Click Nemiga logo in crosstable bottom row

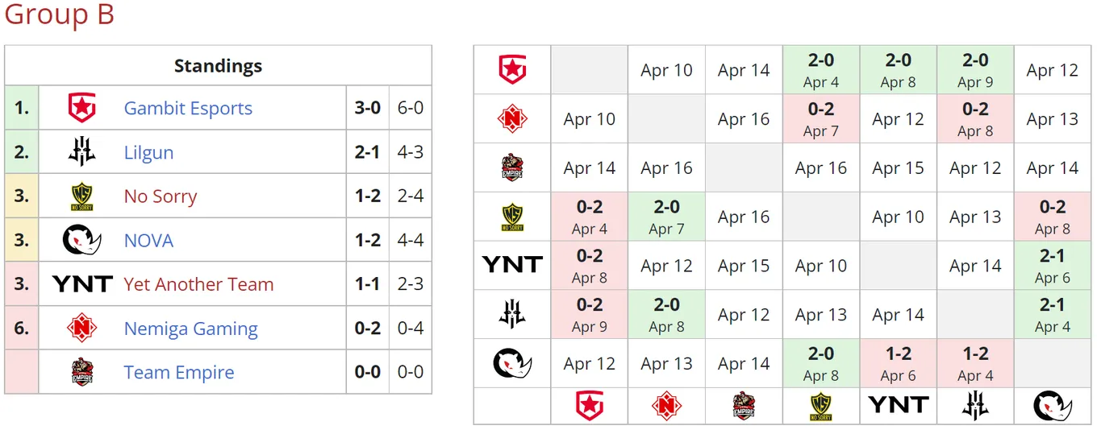[x=667, y=407]
